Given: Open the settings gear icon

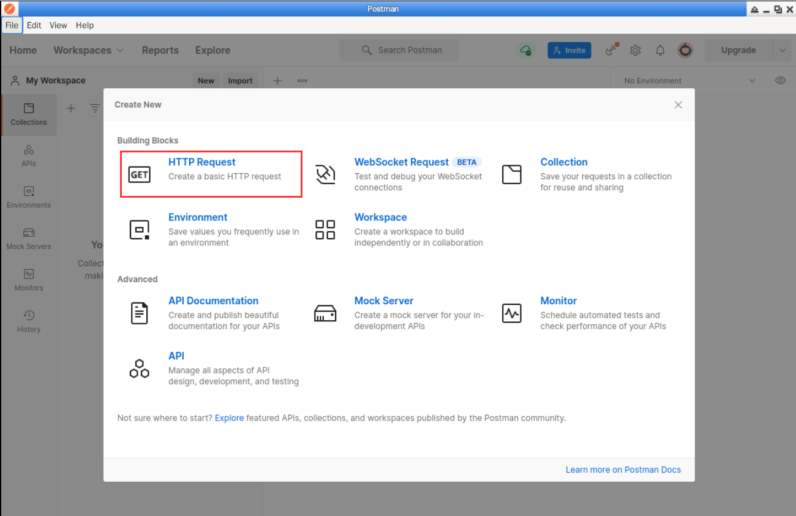Looking at the screenshot, I should (636, 50).
